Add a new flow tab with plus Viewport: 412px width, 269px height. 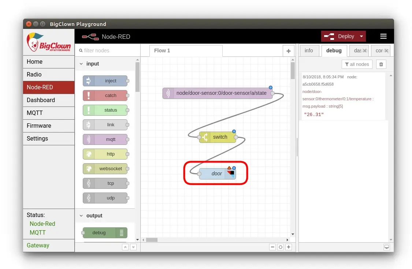point(289,51)
